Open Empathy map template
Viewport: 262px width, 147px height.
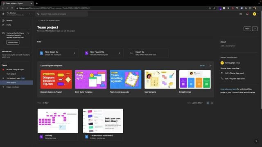tap(195, 79)
